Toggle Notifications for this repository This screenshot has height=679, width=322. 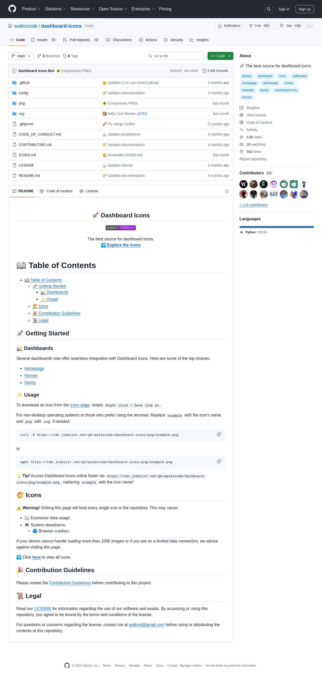(x=229, y=26)
